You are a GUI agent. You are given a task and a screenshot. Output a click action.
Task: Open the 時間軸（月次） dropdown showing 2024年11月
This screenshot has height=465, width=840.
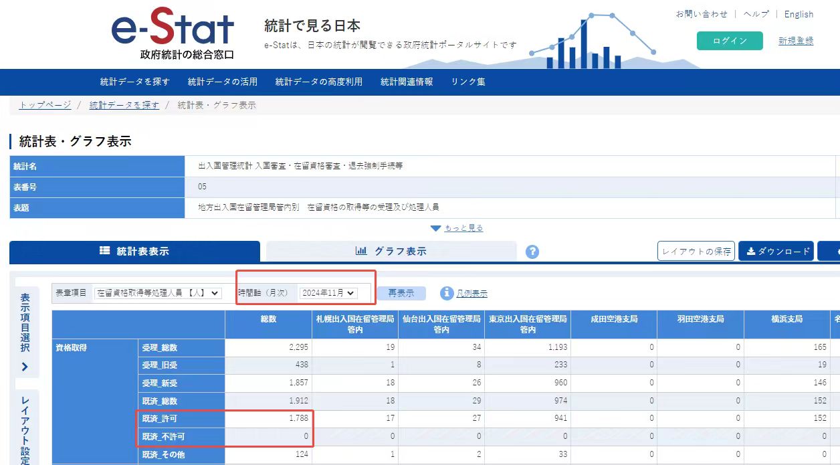[330, 292]
